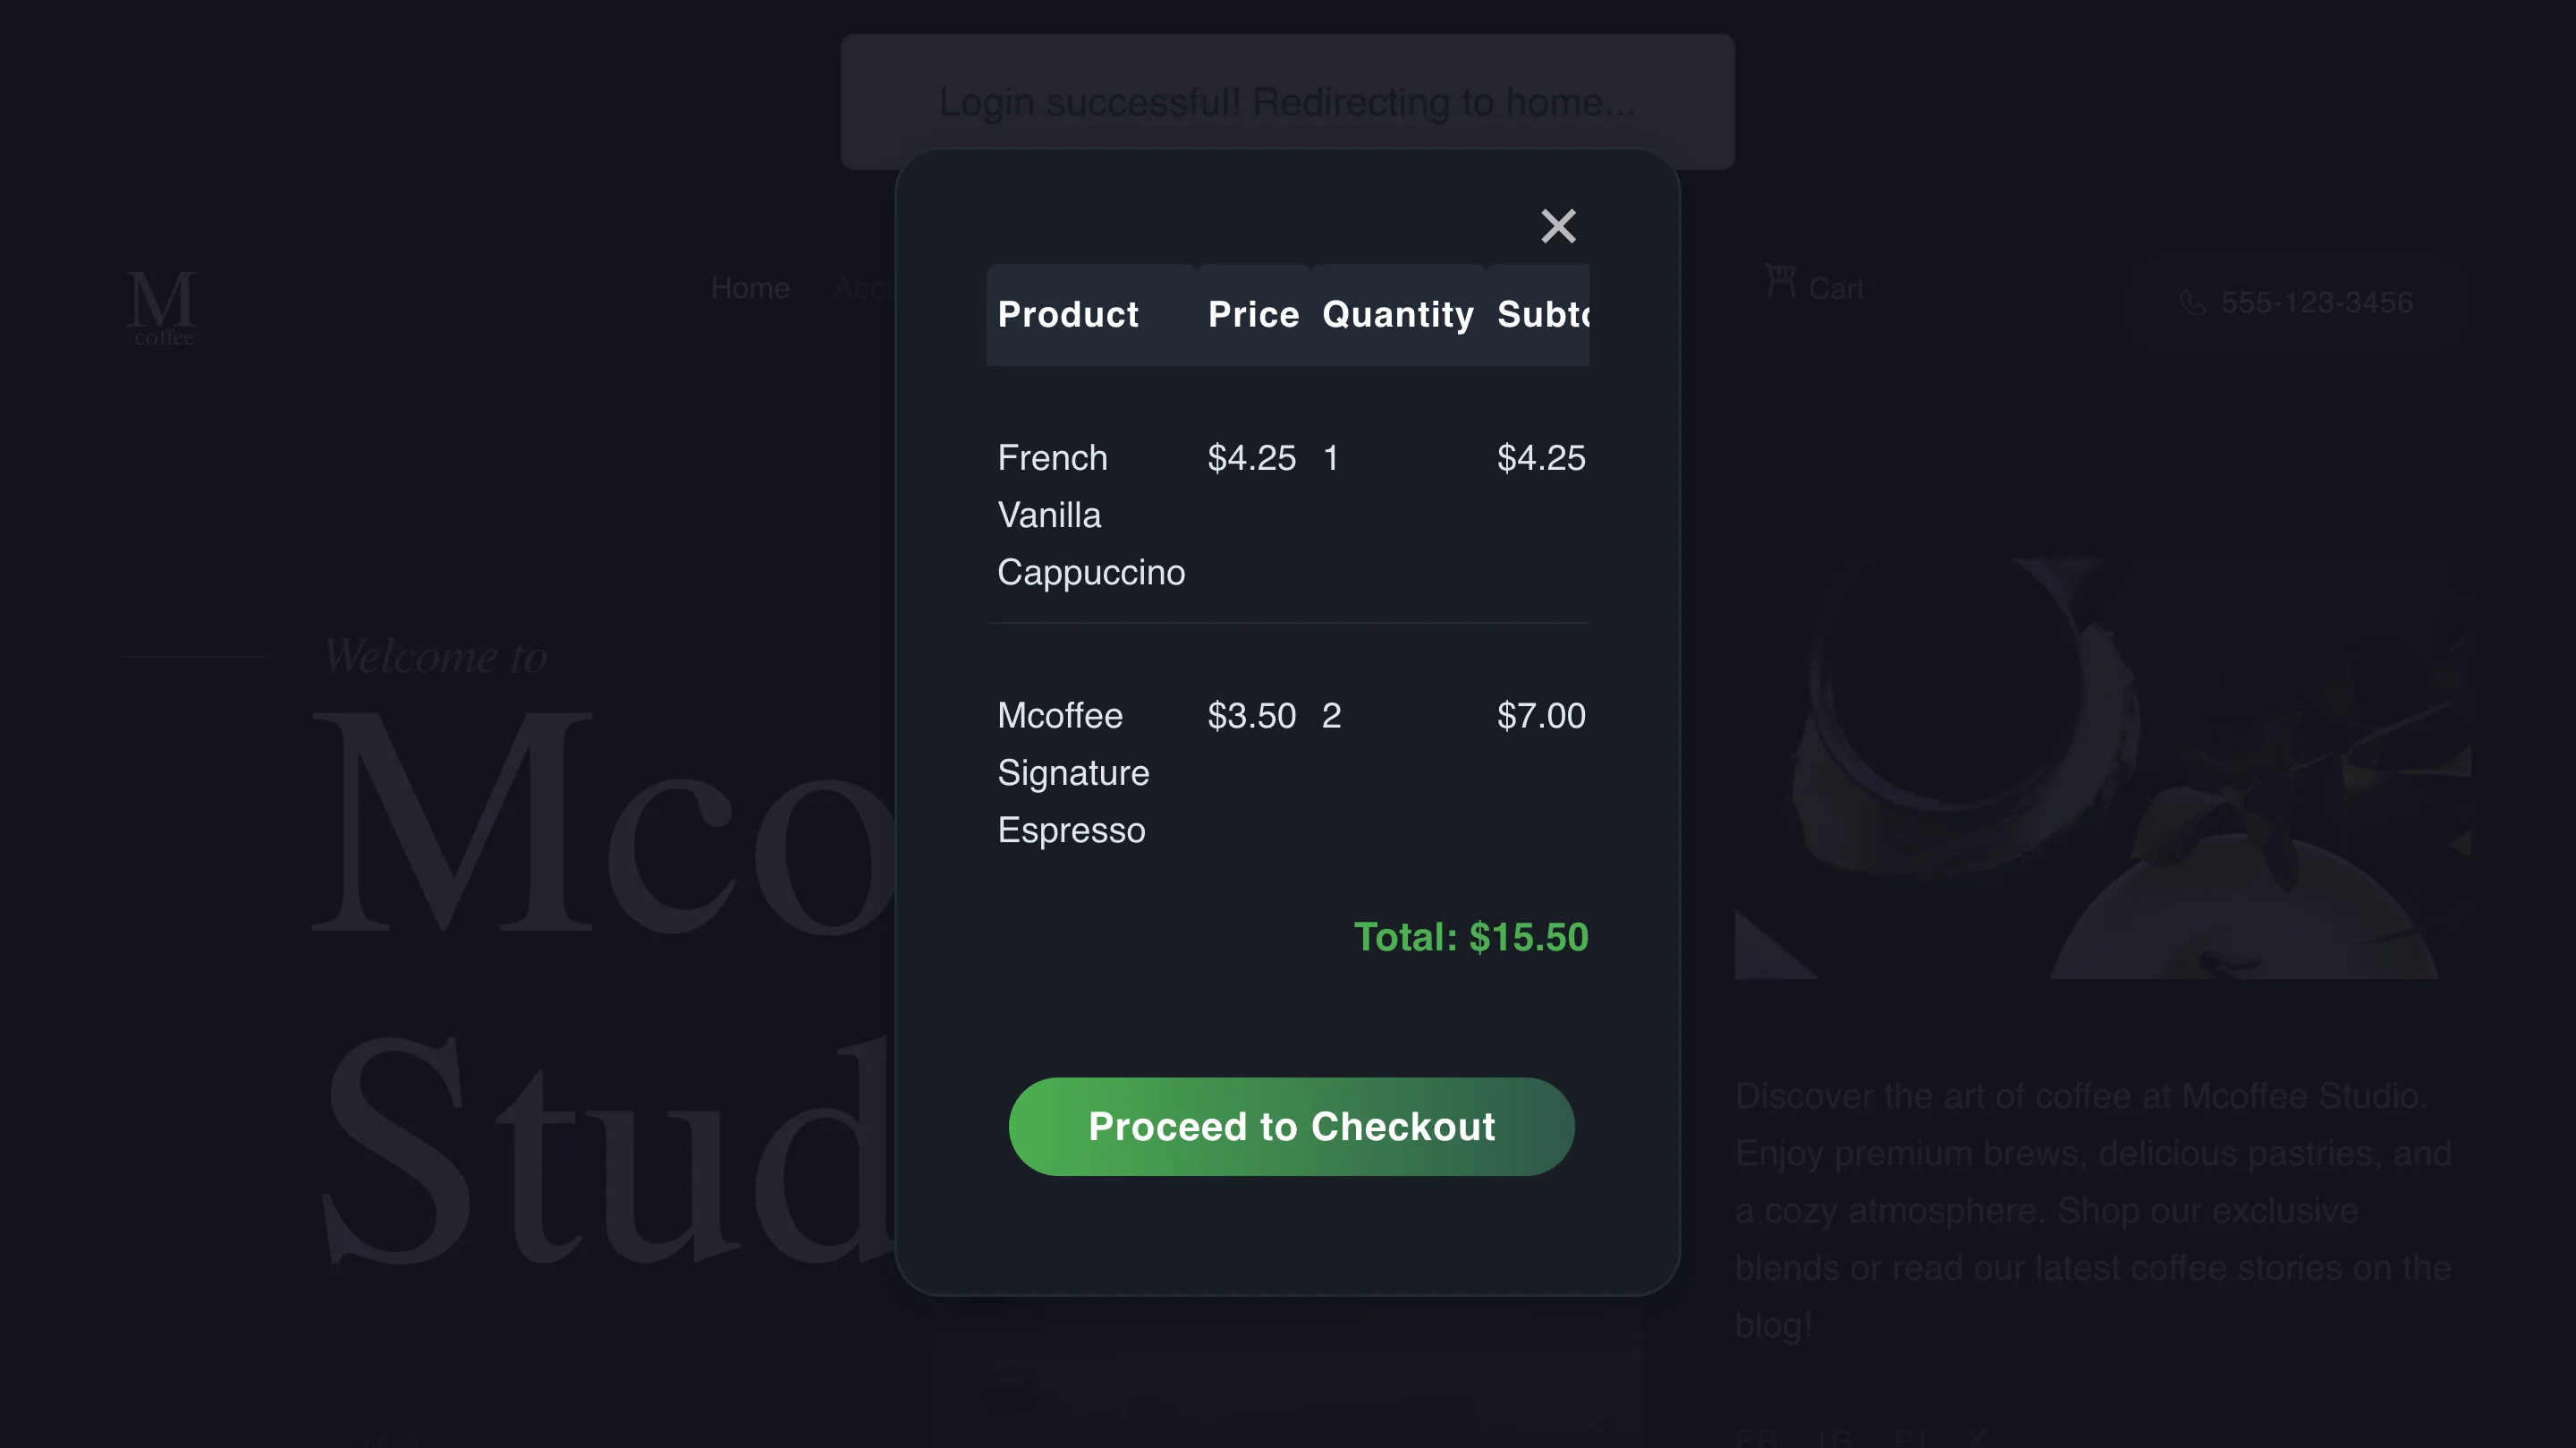Click the 555-123-3456 phone number link

tap(2316, 302)
